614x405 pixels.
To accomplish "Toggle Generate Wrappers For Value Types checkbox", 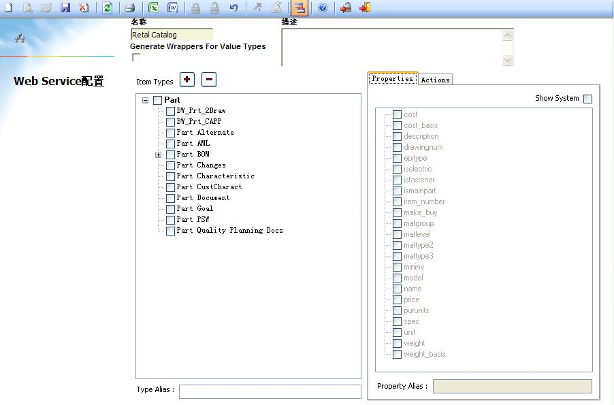I will [x=136, y=58].
